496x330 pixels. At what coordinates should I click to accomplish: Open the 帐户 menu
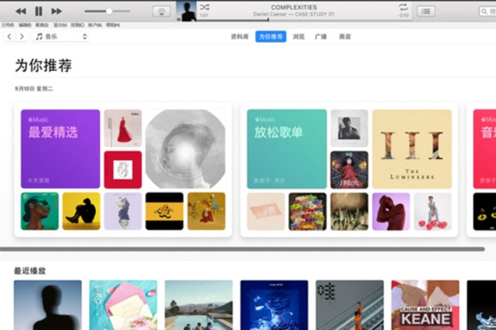95,25
